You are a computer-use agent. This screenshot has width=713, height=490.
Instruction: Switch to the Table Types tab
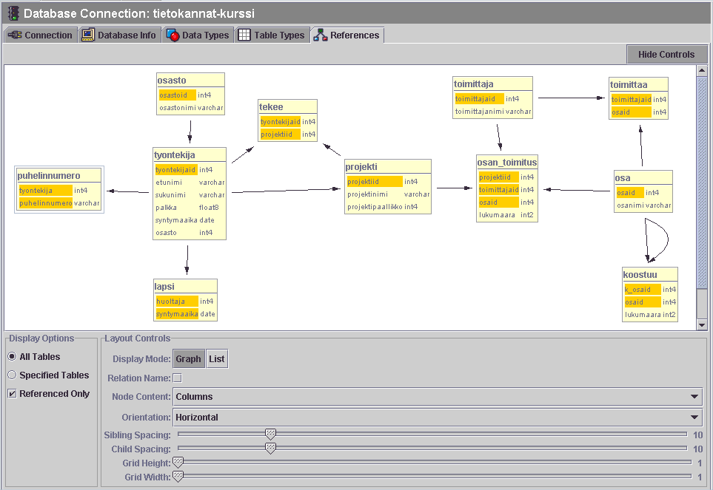click(272, 35)
